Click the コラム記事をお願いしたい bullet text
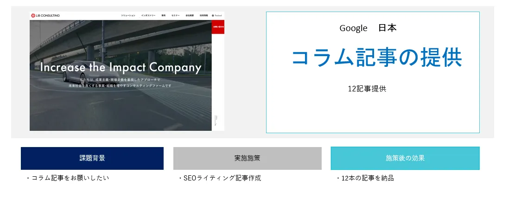This screenshot has width=508, height=212. pos(67,178)
